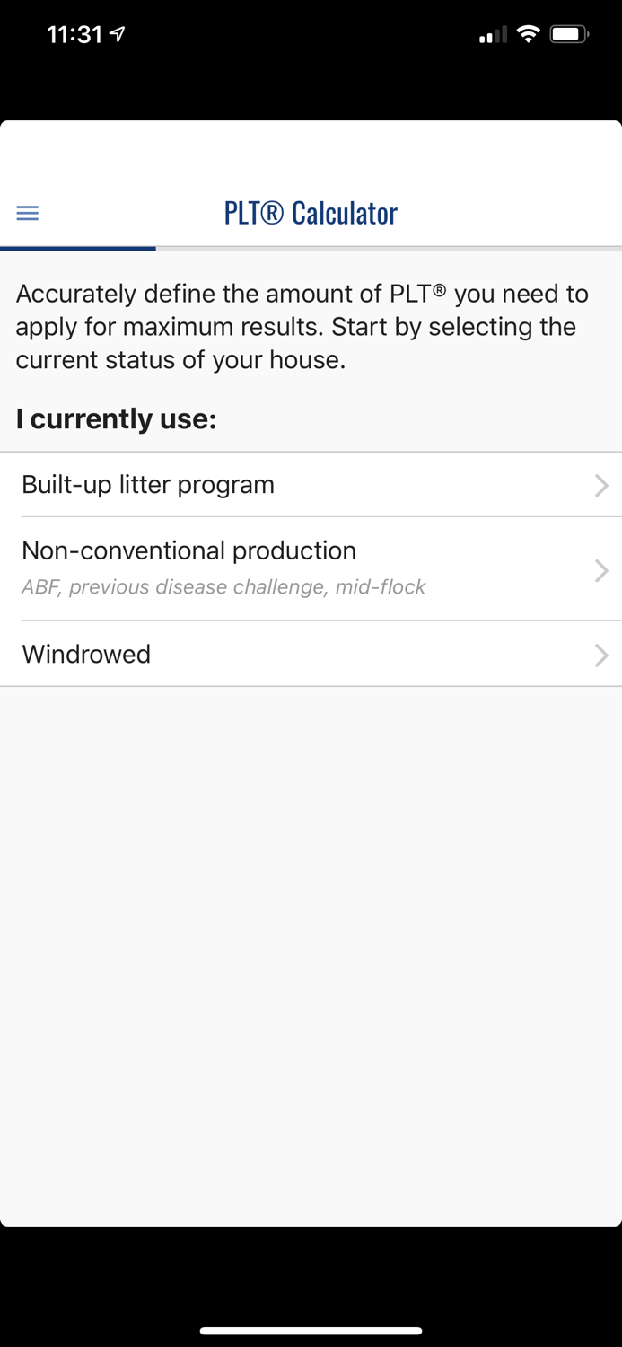
Task: Tap the home indicator bar
Action: pyautogui.click(x=311, y=1331)
